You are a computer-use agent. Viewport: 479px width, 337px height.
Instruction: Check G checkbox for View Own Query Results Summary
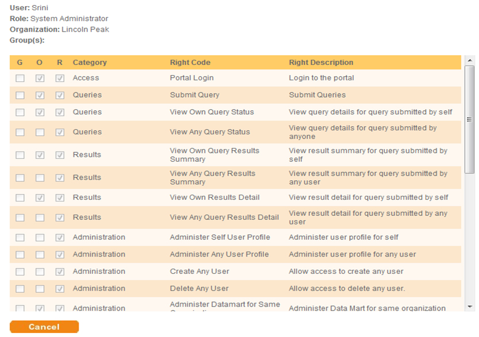click(20, 155)
